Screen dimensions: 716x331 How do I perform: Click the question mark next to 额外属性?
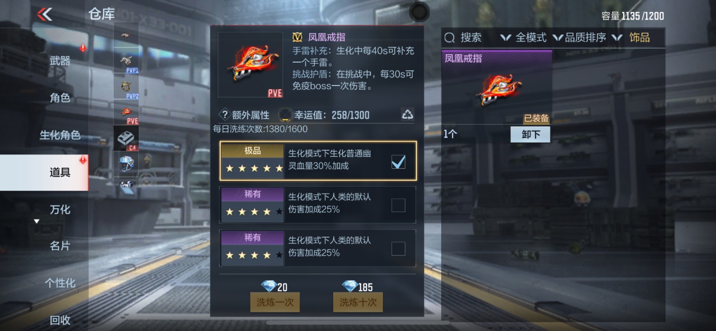[x=225, y=115]
